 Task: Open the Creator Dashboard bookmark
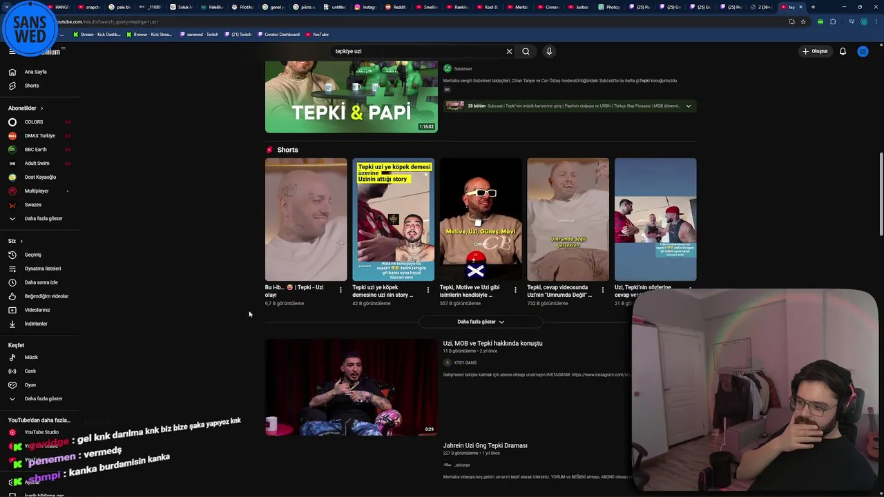[278, 35]
